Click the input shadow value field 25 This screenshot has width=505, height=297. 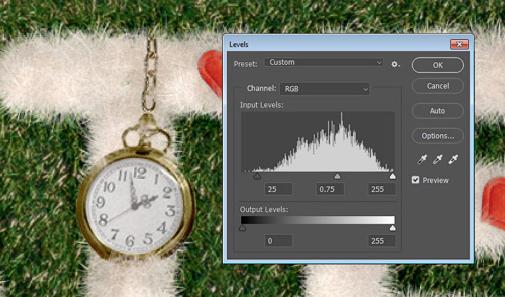(x=279, y=189)
